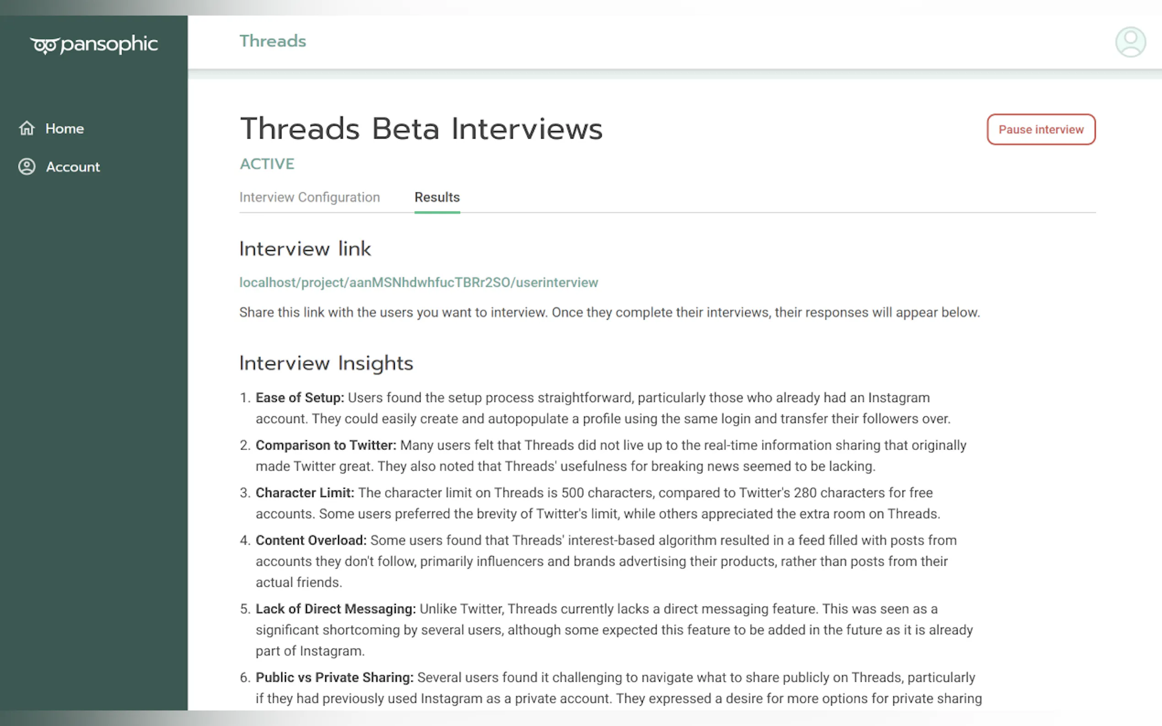
Task: Select the Comparison to Twitter insight
Action: pyautogui.click(x=326, y=446)
